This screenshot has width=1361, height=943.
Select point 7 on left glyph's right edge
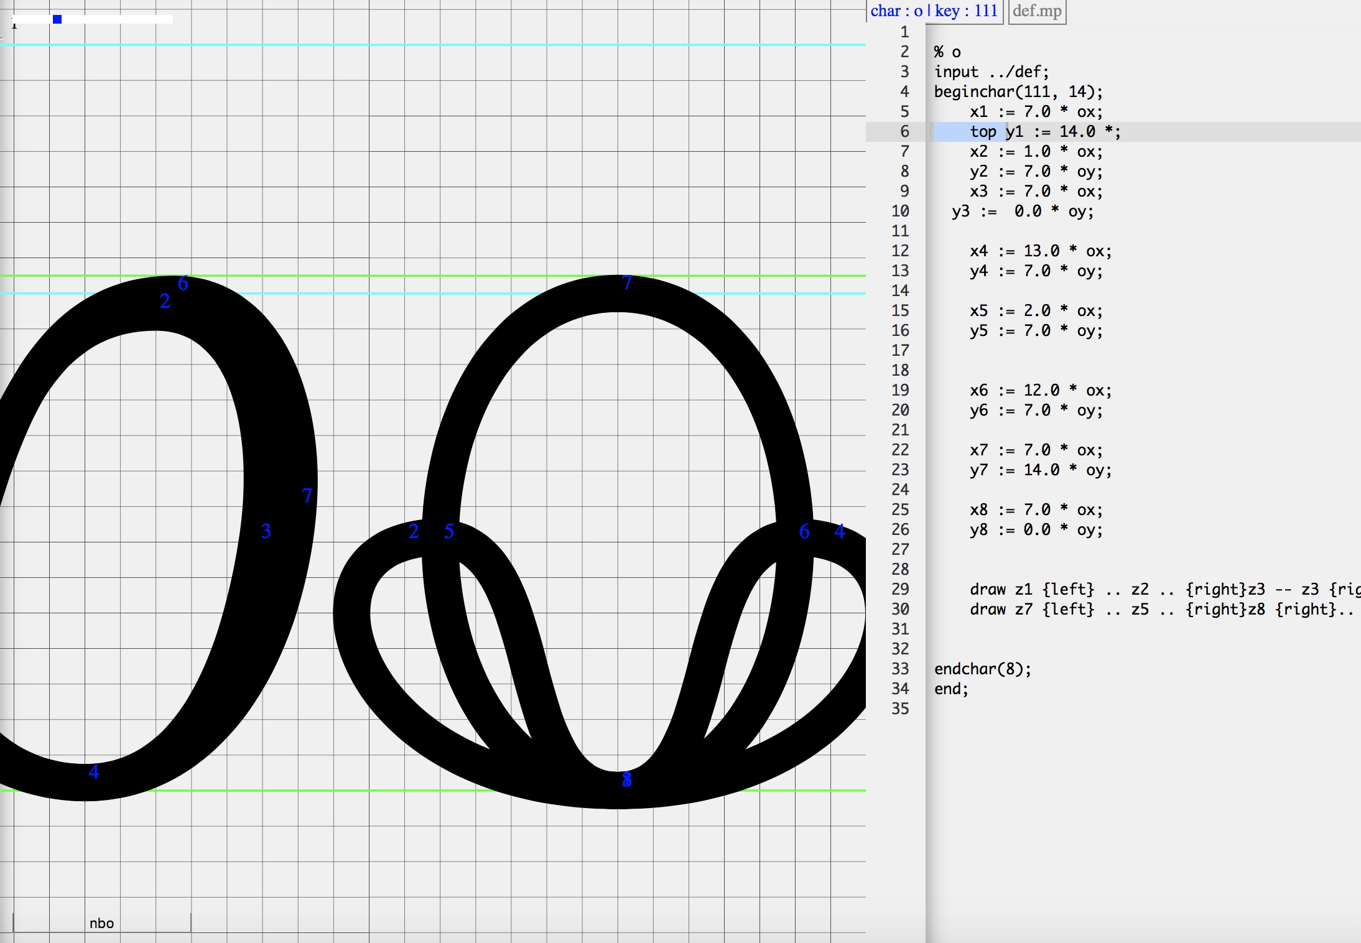pos(307,496)
